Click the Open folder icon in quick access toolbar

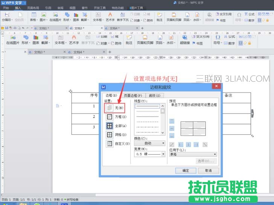click(x=2, y=28)
